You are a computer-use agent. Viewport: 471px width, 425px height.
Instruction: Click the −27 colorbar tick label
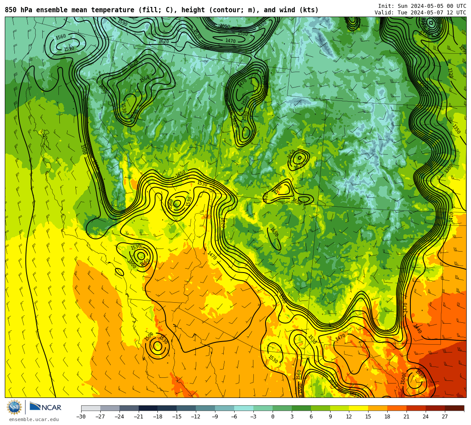coord(100,417)
